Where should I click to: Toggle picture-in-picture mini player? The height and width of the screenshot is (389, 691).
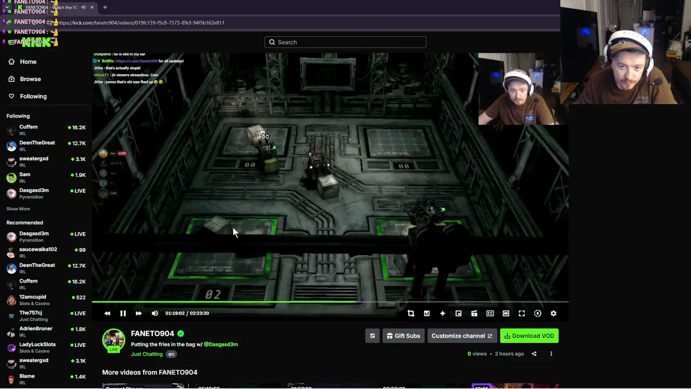tap(458, 313)
